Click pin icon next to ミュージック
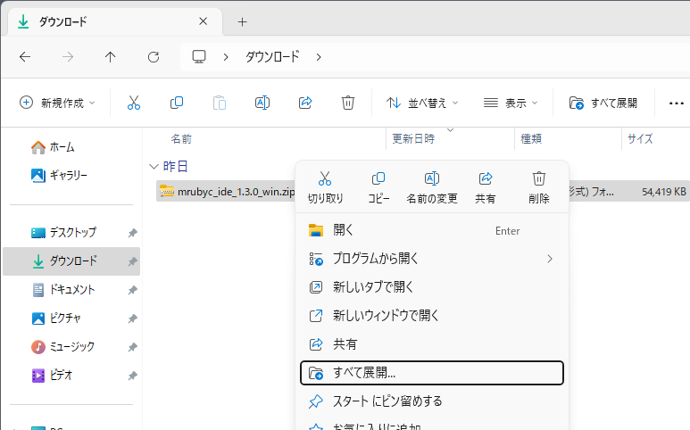 coord(132,347)
